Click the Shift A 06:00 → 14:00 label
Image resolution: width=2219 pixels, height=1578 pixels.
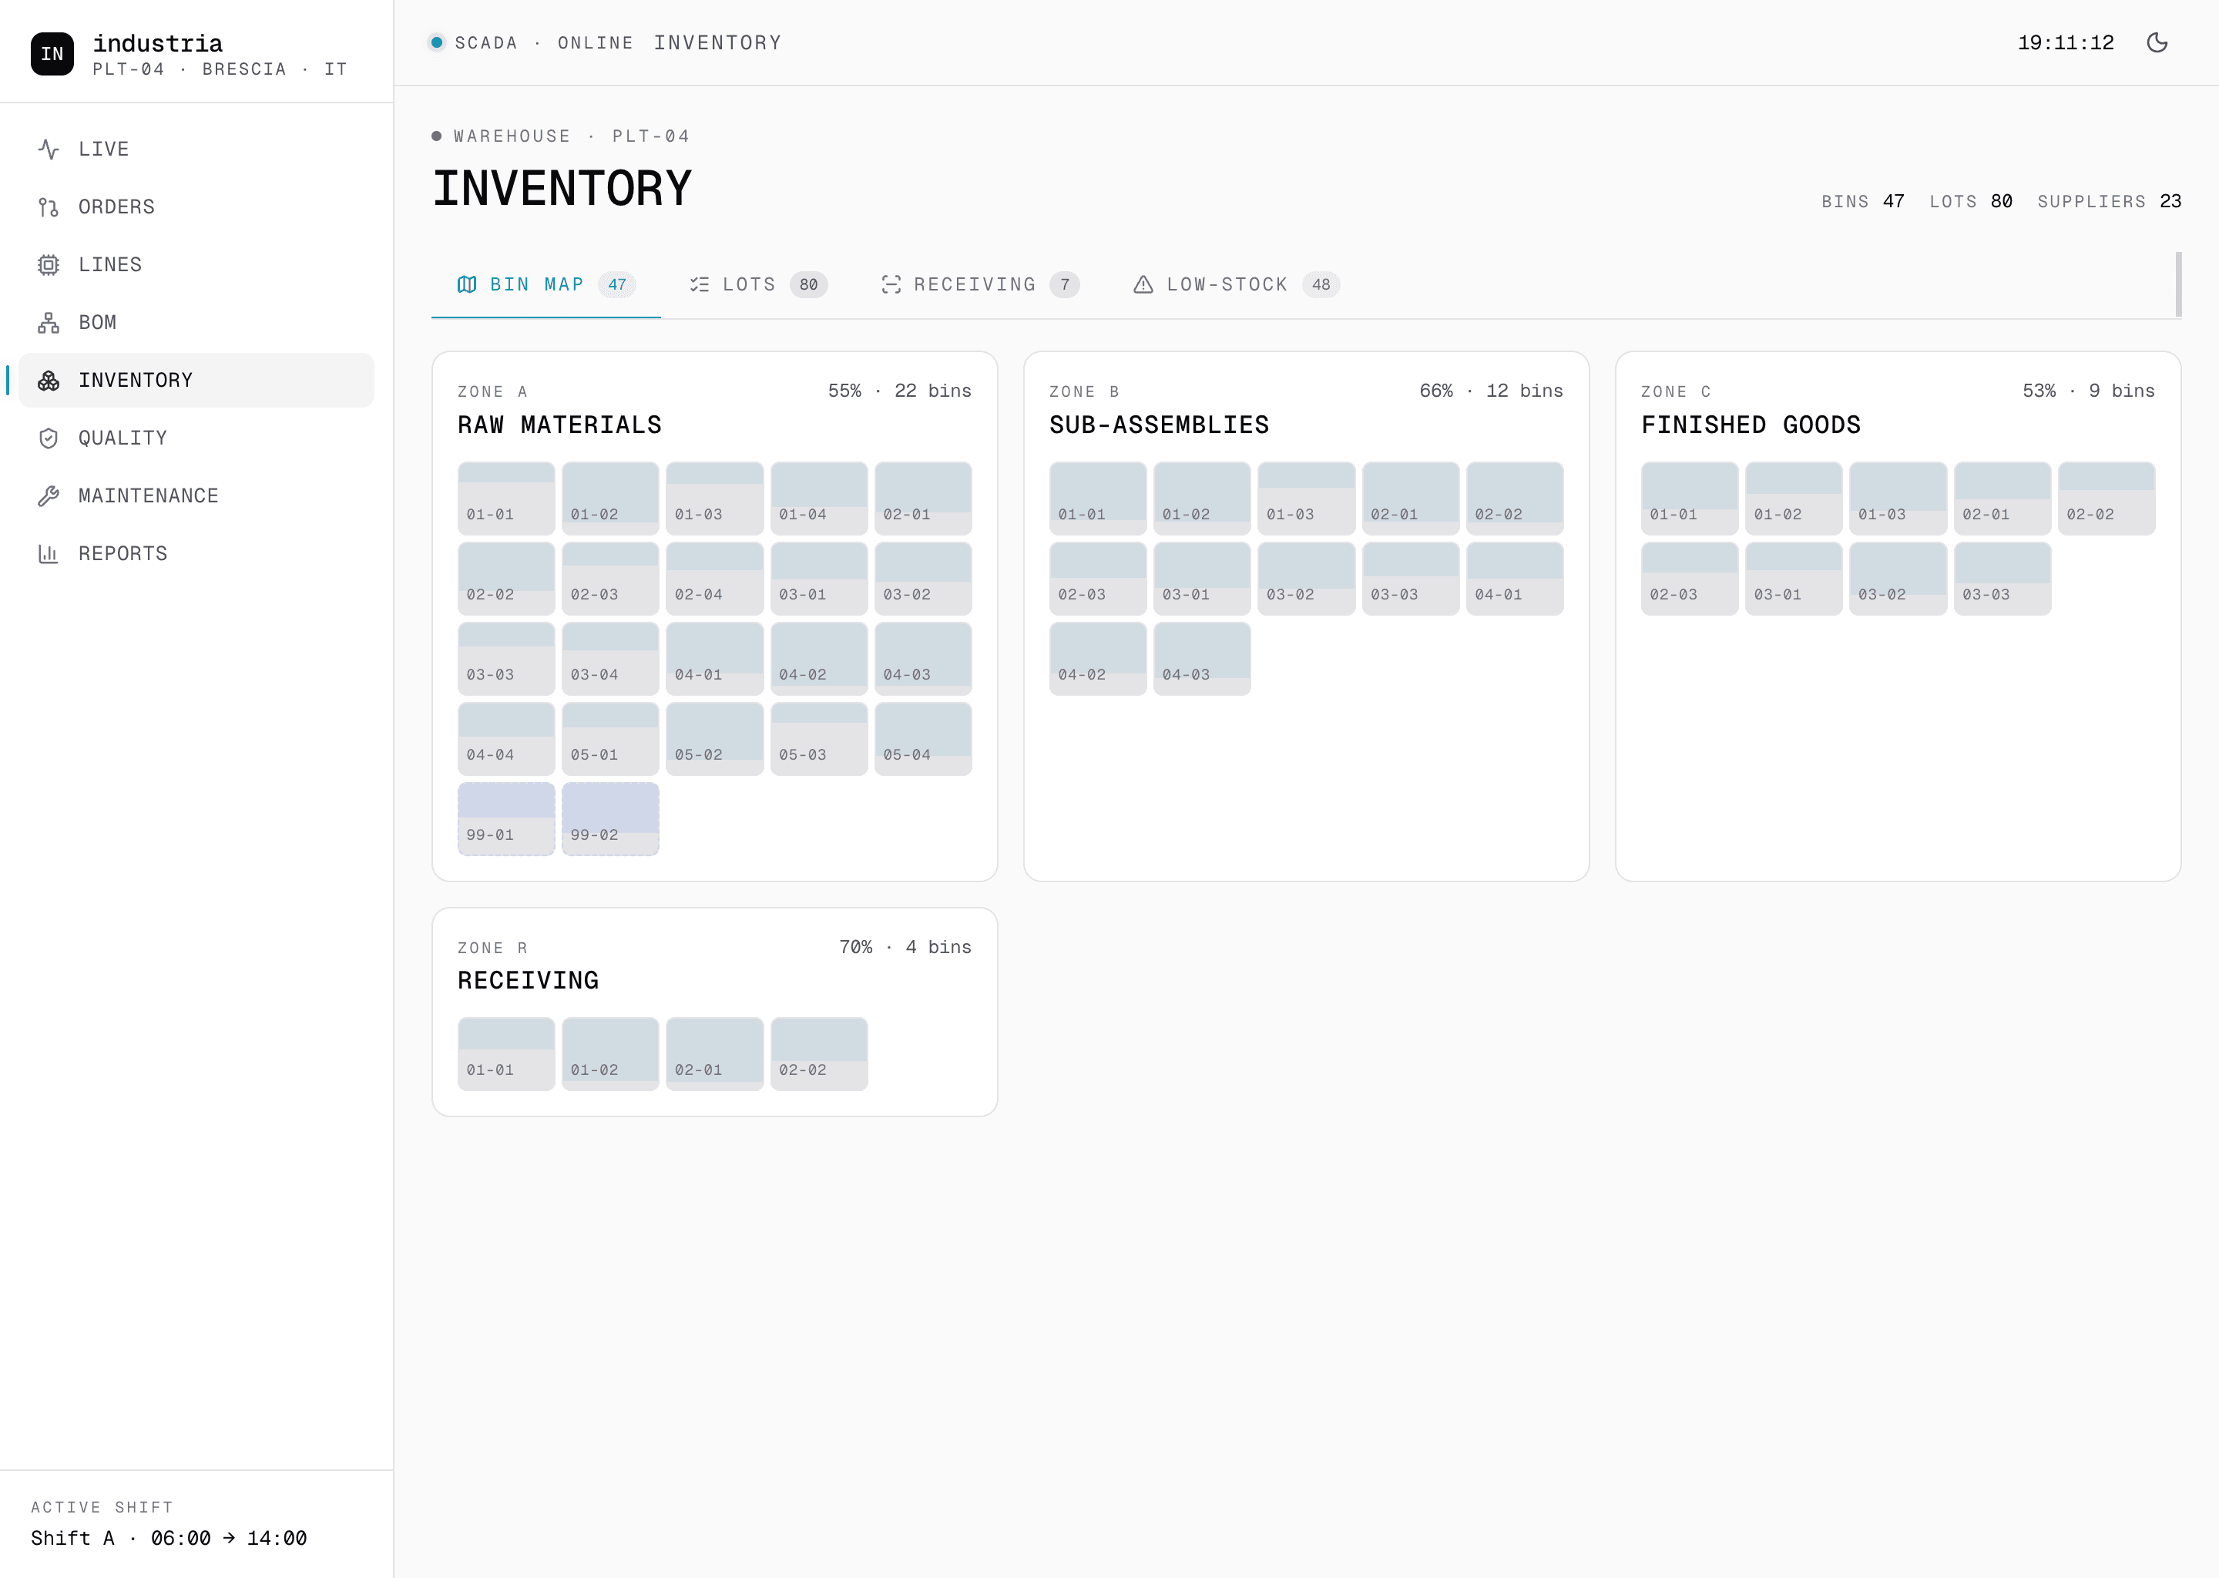[x=169, y=1538]
